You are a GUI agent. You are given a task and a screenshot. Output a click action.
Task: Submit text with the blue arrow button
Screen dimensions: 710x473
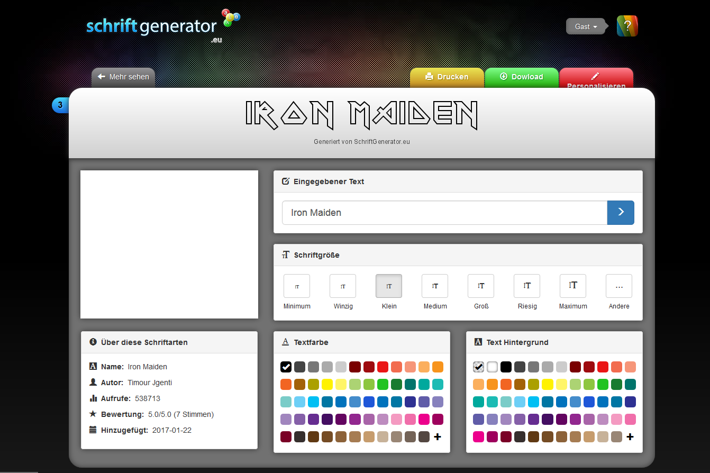(x=621, y=213)
